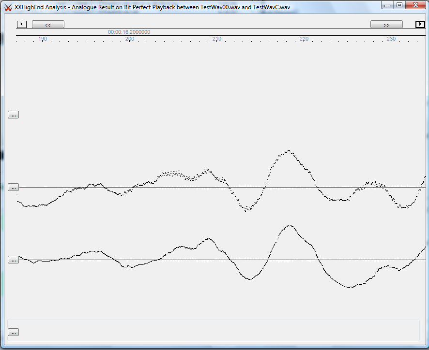Click the fast-forward '>>' button
Image resolution: width=429 pixels, height=350 pixels.
point(386,24)
